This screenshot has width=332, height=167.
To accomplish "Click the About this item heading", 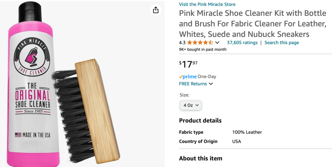I will pyautogui.click(x=200, y=158).
